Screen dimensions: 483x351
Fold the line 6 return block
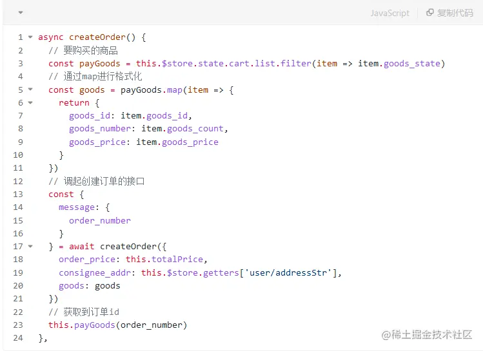pyautogui.click(x=30, y=102)
